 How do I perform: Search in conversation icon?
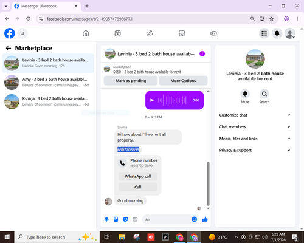click(264, 94)
